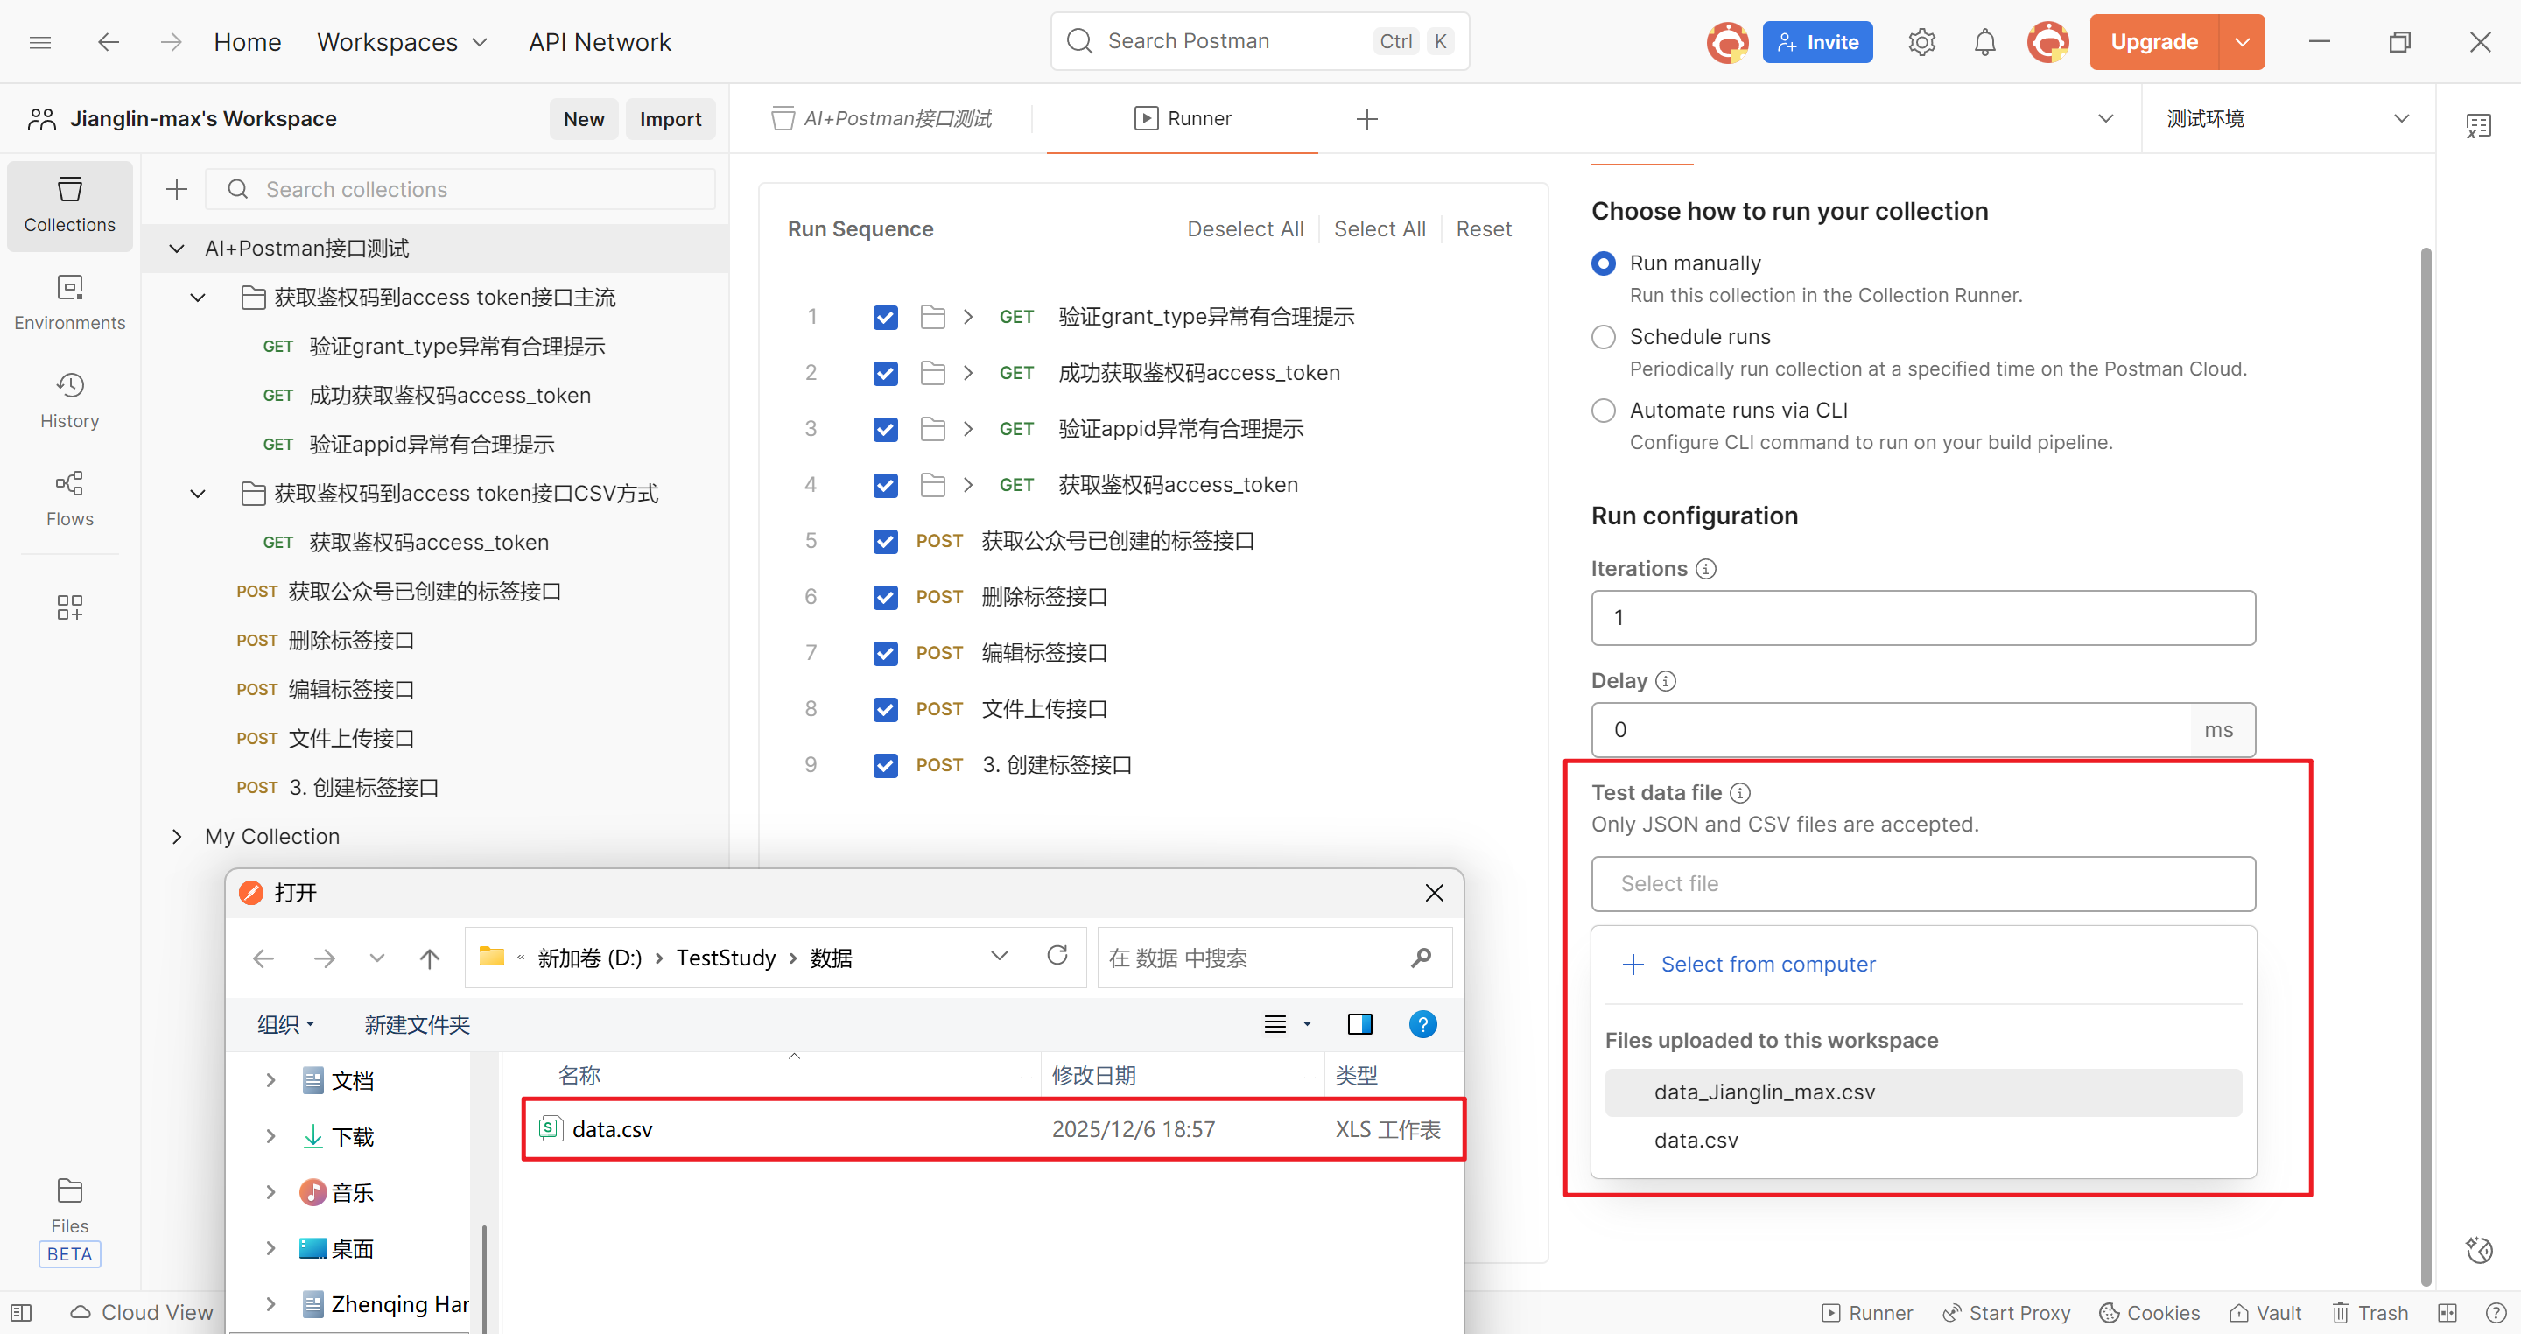Uncheck 获取公众号已创建的标签接口 in run sequence

[x=885, y=541]
